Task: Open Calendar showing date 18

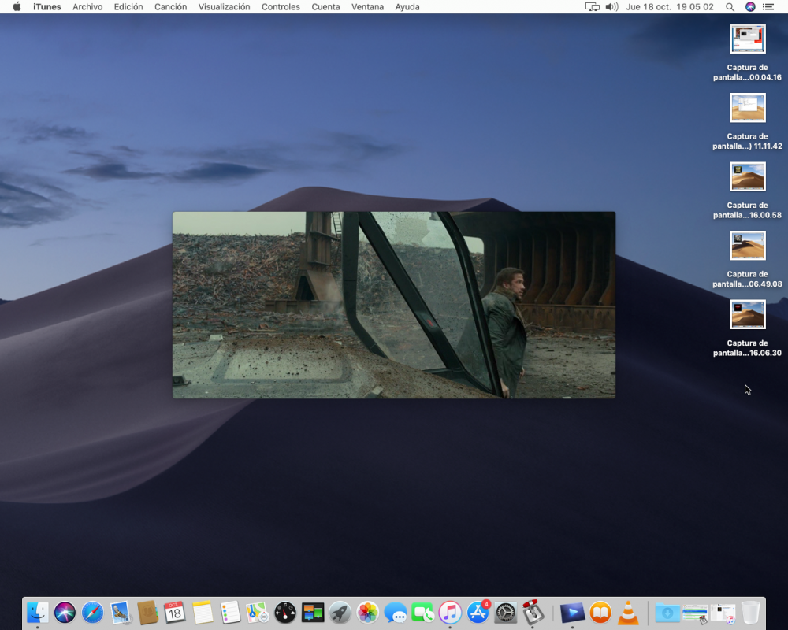Action: coord(175,613)
